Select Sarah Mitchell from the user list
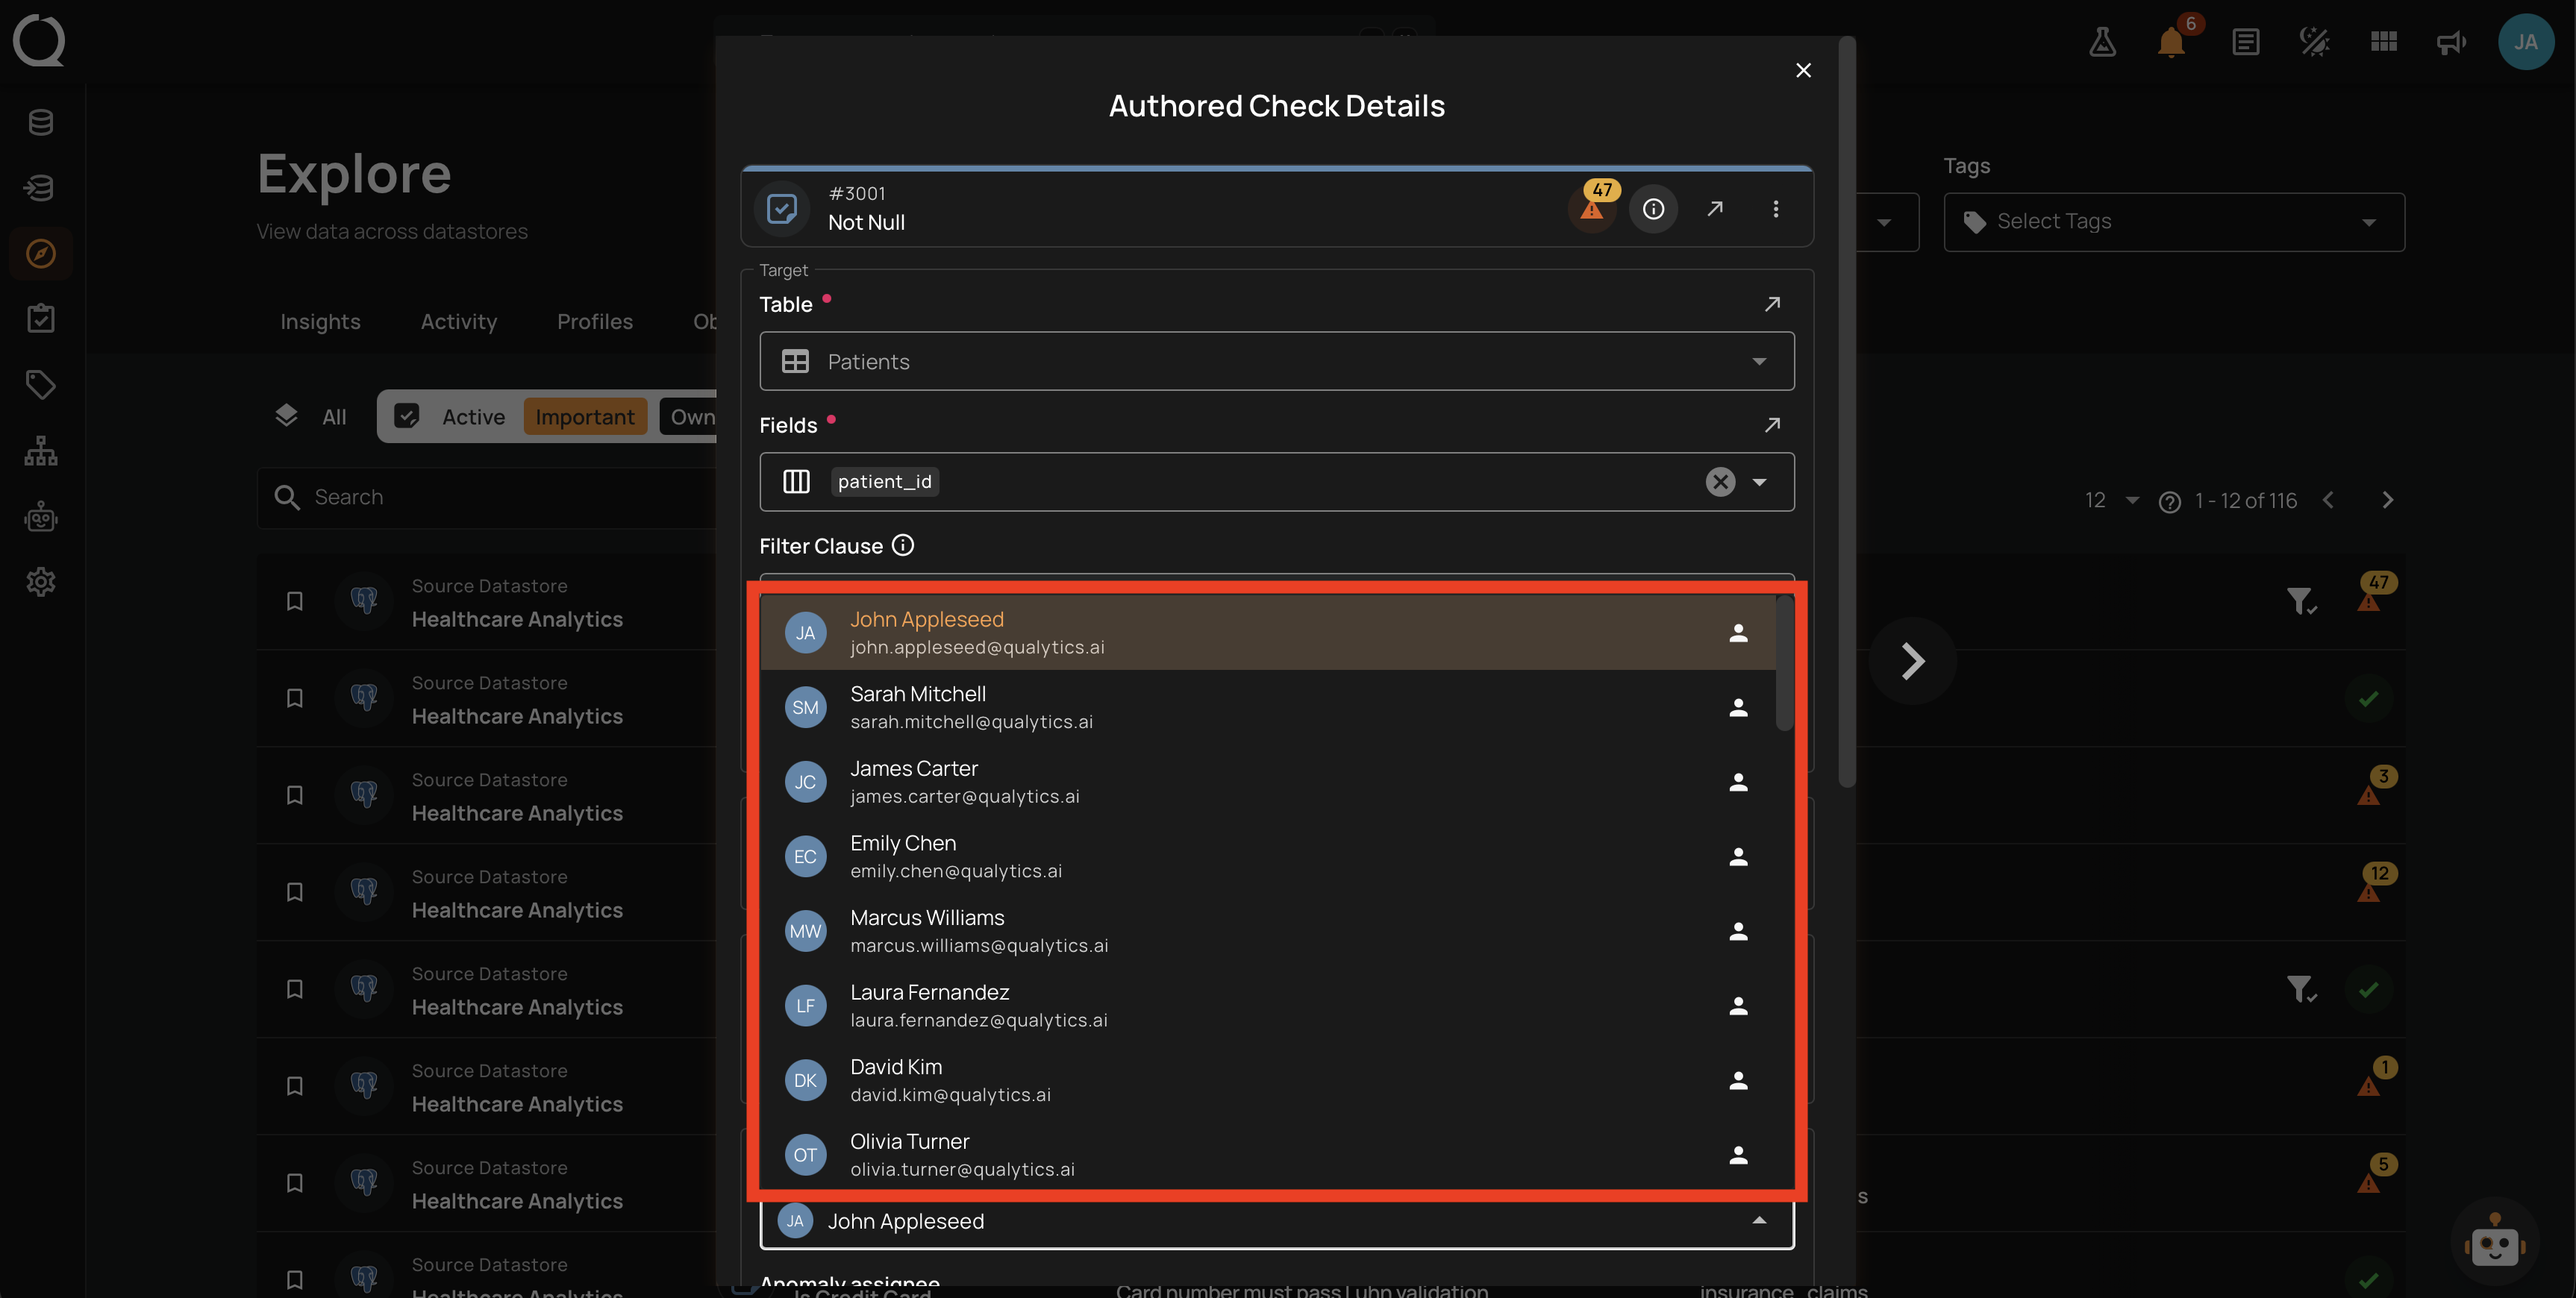2576x1298 pixels. click(x=1267, y=707)
